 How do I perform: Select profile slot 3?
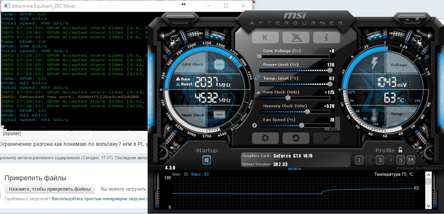coord(380,160)
